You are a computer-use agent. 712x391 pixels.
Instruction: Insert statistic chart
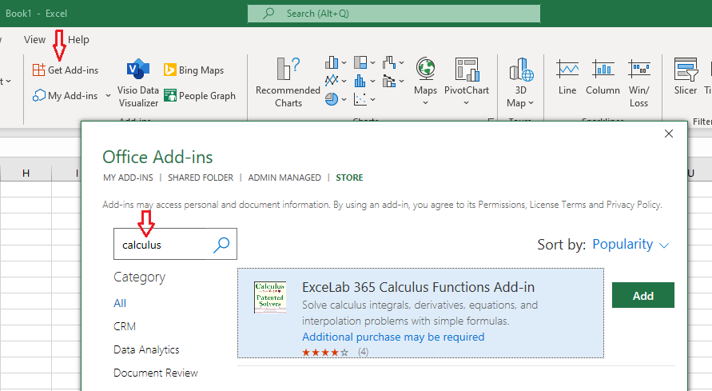point(360,81)
